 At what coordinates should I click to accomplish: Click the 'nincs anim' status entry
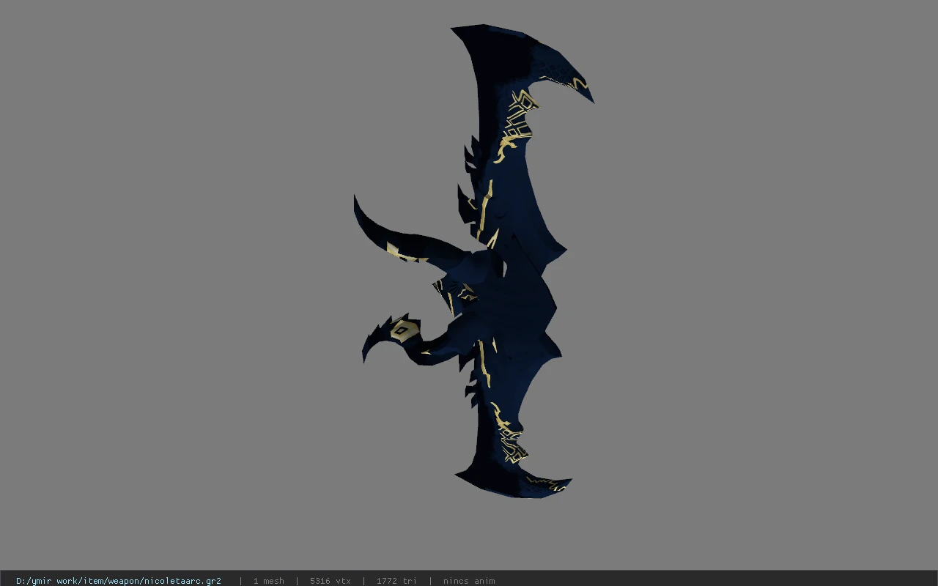469,581
